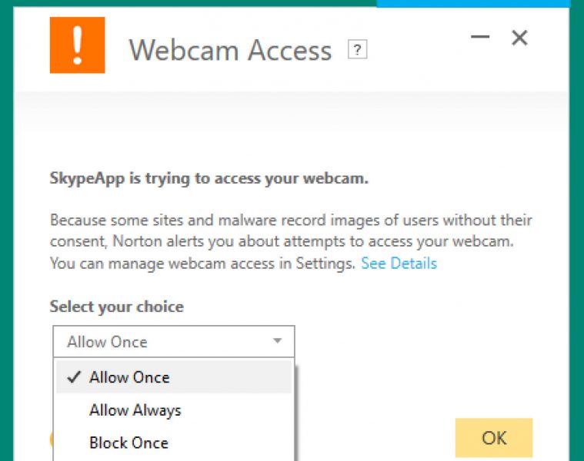Close the Webcam Access dialog

coord(519,38)
